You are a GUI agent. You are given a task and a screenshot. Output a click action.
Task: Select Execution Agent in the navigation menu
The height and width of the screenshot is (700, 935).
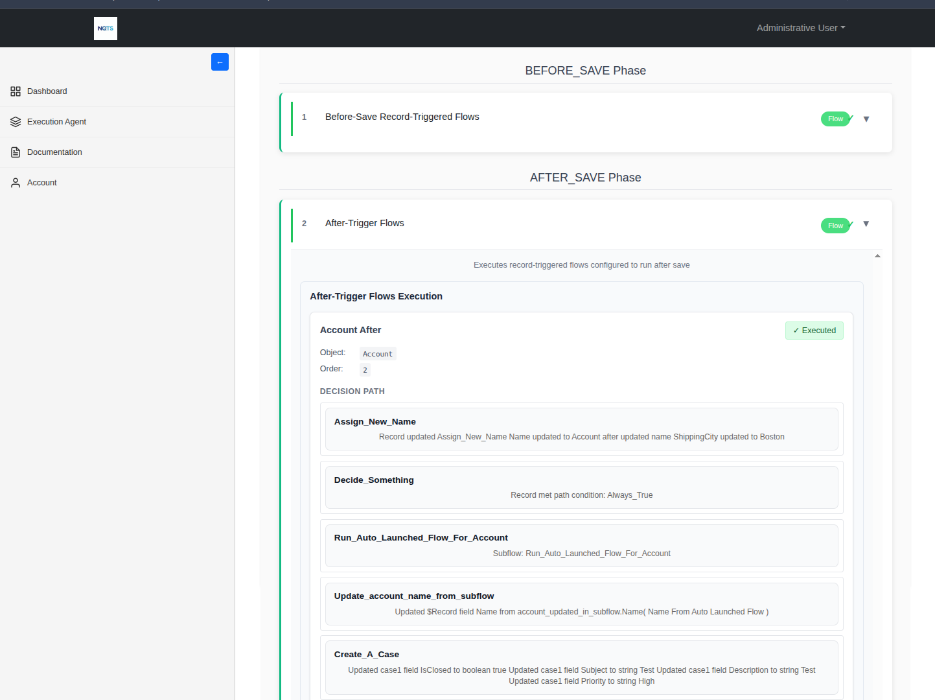(56, 121)
